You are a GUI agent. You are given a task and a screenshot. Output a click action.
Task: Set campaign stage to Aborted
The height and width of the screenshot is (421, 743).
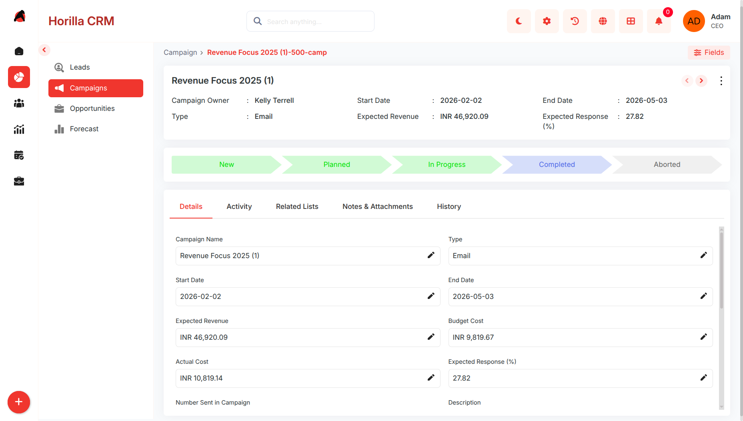tap(667, 164)
